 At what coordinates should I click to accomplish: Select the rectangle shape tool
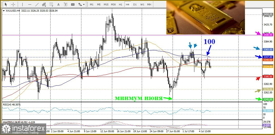73,4
